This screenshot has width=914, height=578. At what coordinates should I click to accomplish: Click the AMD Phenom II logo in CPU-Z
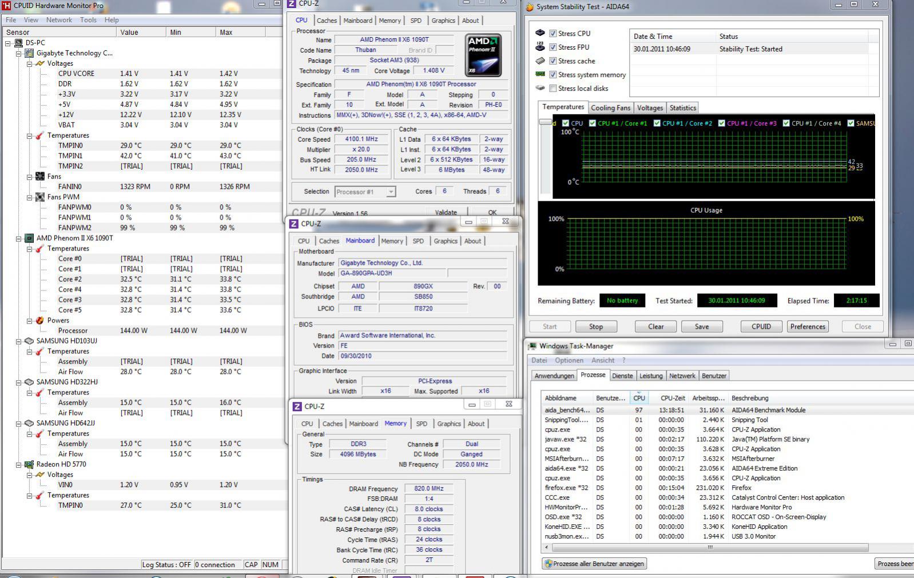483,55
